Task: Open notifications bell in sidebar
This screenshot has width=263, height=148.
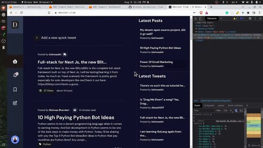Action: coord(15,75)
